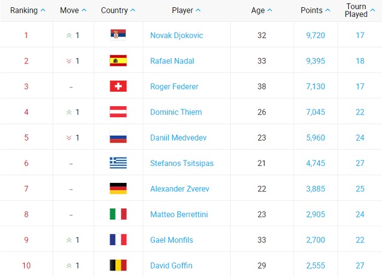
Task: Sort by the Age column header
Action: (x=261, y=10)
